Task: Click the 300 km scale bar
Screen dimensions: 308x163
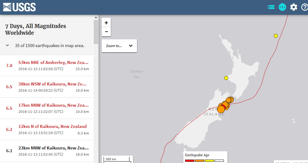Action: coord(117,159)
